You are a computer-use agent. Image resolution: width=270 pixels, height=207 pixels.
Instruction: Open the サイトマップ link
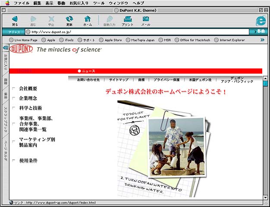[x=119, y=80]
